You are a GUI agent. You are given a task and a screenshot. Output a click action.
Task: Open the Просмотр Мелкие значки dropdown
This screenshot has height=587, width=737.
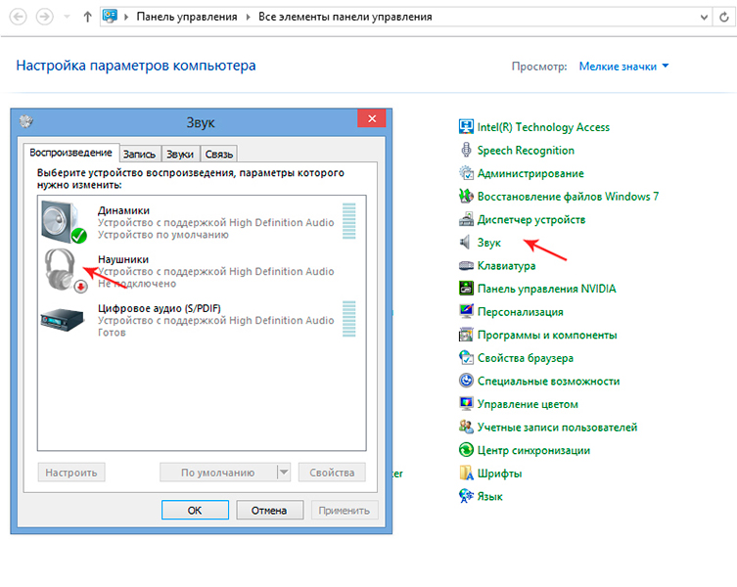tap(623, 67)
